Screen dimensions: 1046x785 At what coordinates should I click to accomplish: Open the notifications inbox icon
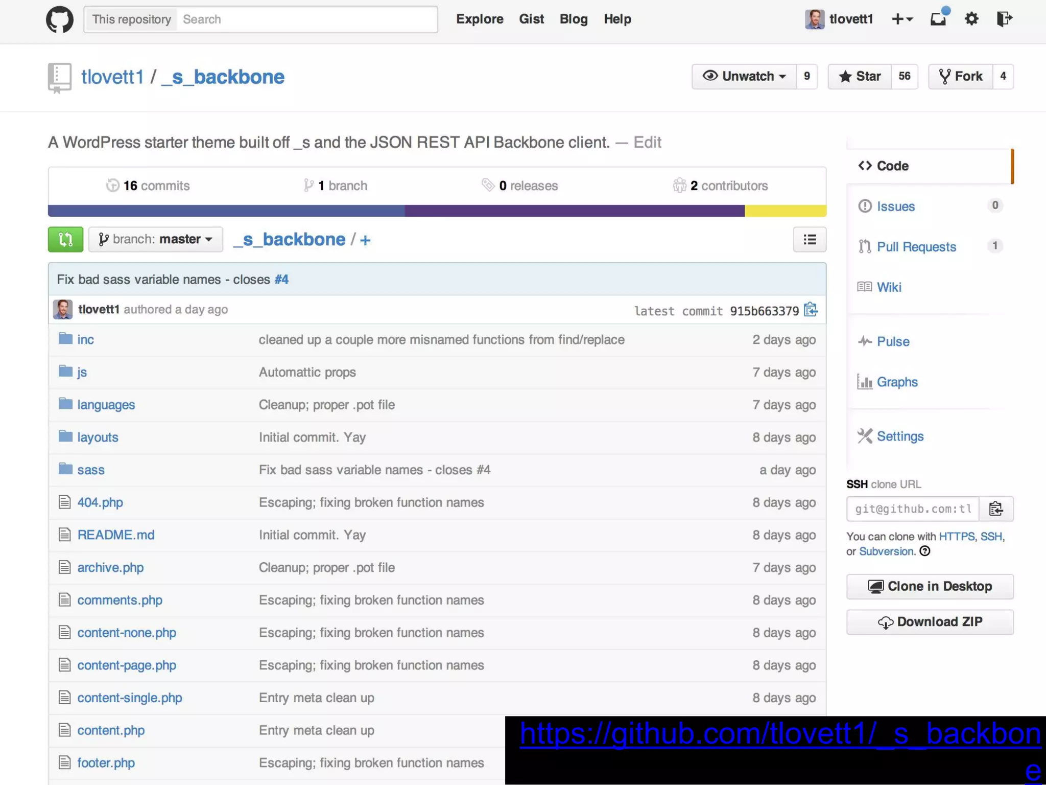[x=938, y=19]
